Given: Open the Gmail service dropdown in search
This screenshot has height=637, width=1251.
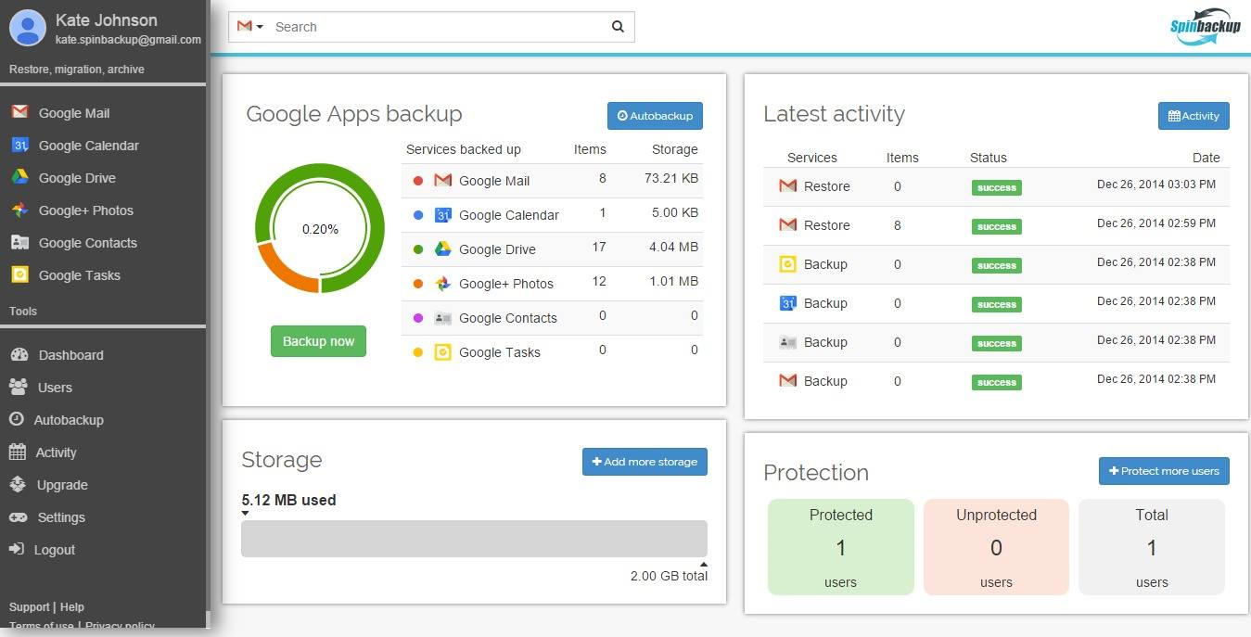Looking at the screenshot, I should [249, 27].
